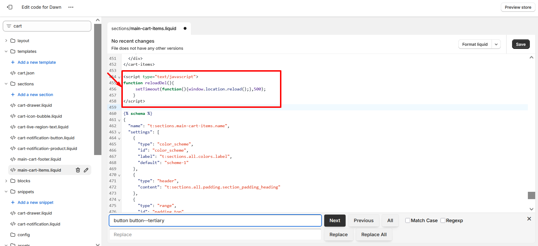This screenshot has height=246, width=538.
Task: Click the blocks folder icon
Action: pyautogui.click(x=13, y=181)
